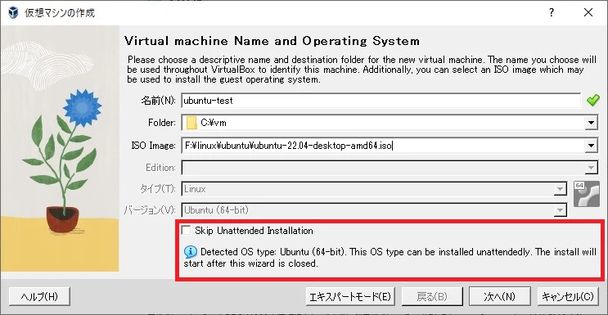The height and width of the screenshot is (315, 608).
Task: Proceed with the 次へ(N) button
Action: coord(499,297)
